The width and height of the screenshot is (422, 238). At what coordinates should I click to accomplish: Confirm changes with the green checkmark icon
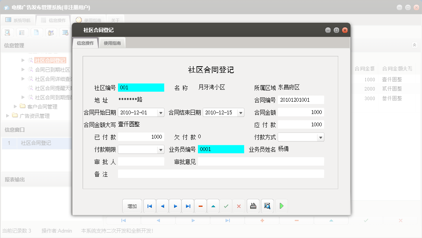coord(226,206)
